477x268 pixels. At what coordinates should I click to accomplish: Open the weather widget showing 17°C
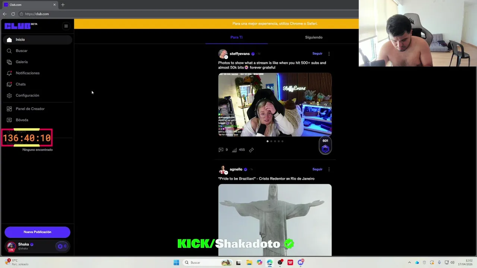coord(17,262)
